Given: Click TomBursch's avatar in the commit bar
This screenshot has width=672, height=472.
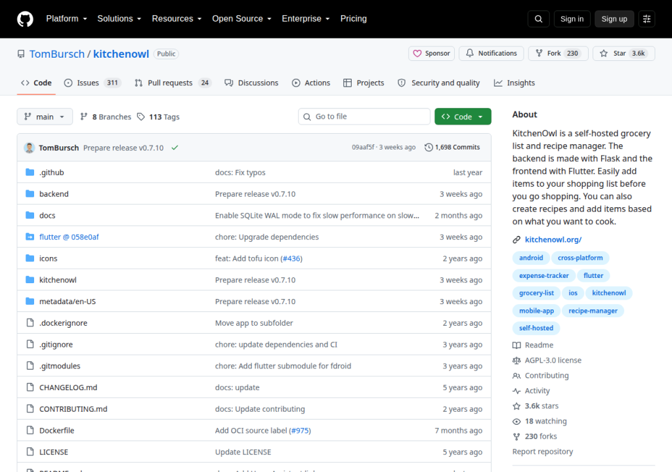Looking at the screenshot, I should point(29,147).
